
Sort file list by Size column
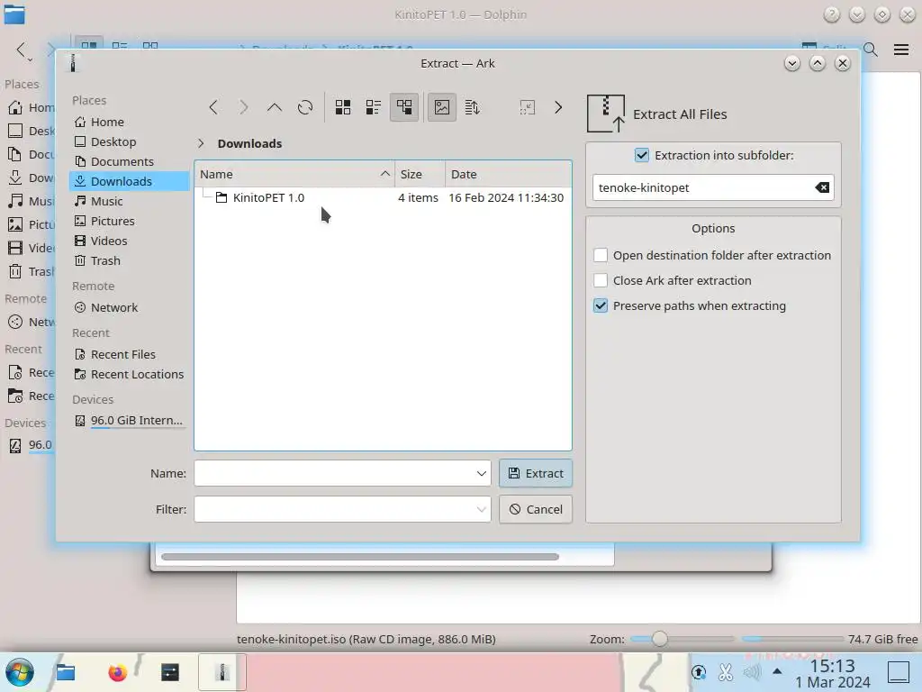(x=420, y=174)
